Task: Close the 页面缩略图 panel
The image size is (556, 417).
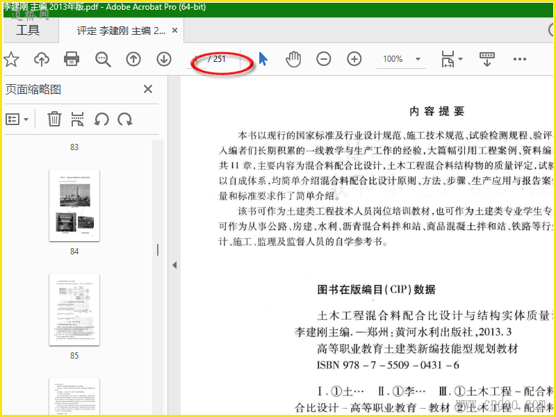Action: tap(148, 89)
